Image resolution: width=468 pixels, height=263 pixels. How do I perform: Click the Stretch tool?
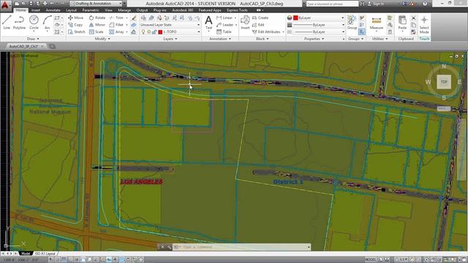tap(76, 31)
